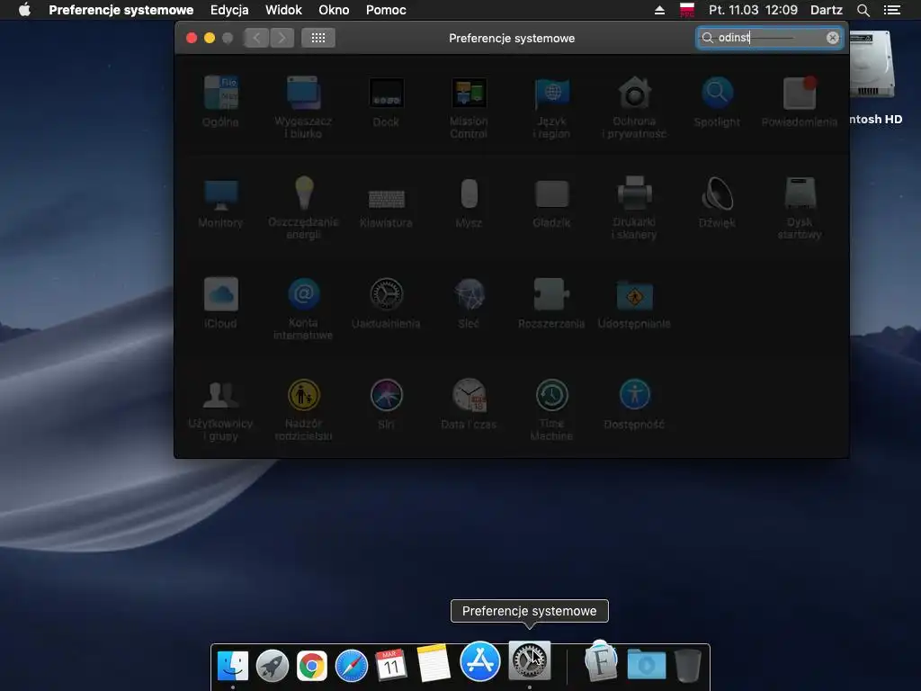Viewport: 921px width, 691px height.
Task: Open Dostępność preference pane
Action: (x=634, y=404)
